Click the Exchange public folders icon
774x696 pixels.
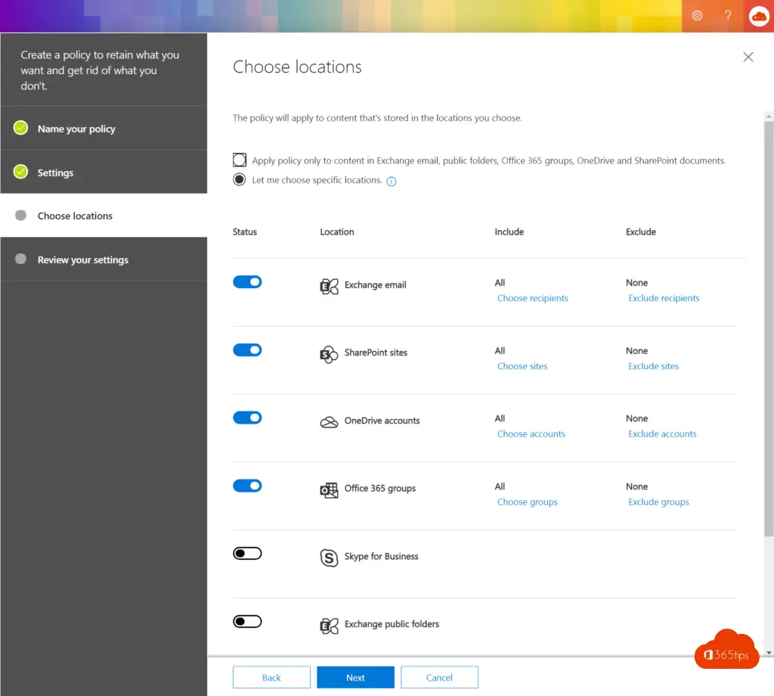[329, 626]
